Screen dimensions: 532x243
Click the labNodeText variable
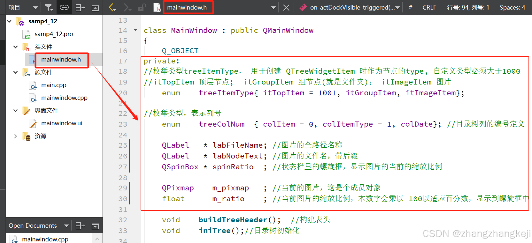coord(238,156)
